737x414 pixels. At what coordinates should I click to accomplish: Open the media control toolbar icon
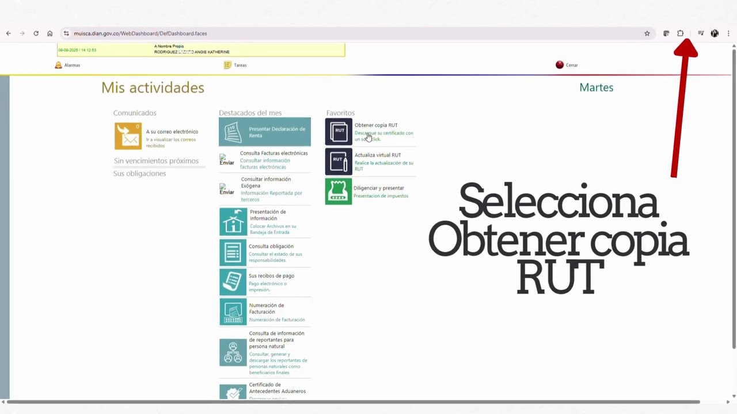(x=701, y=33)
